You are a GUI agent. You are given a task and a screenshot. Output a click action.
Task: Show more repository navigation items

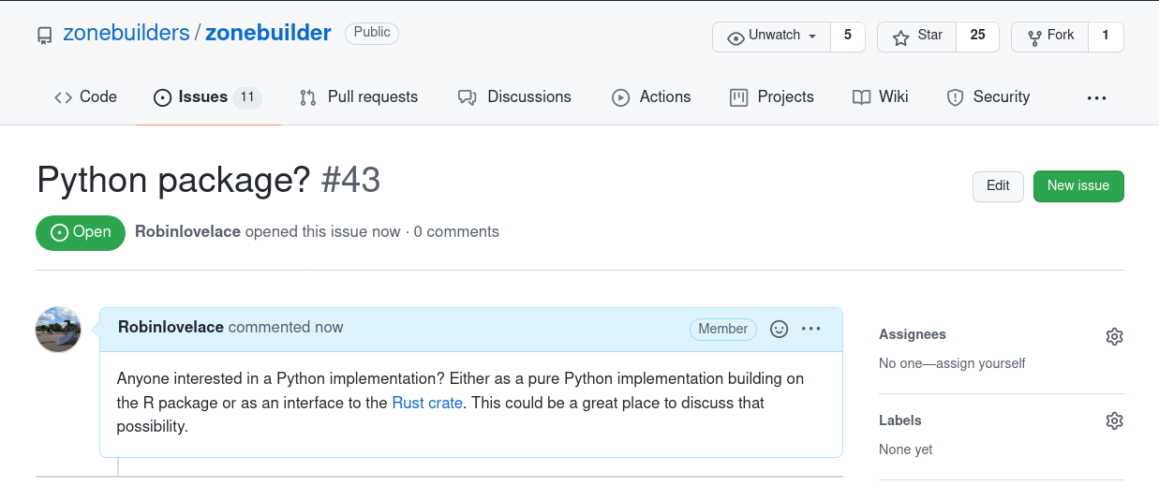pos(1096,97)
